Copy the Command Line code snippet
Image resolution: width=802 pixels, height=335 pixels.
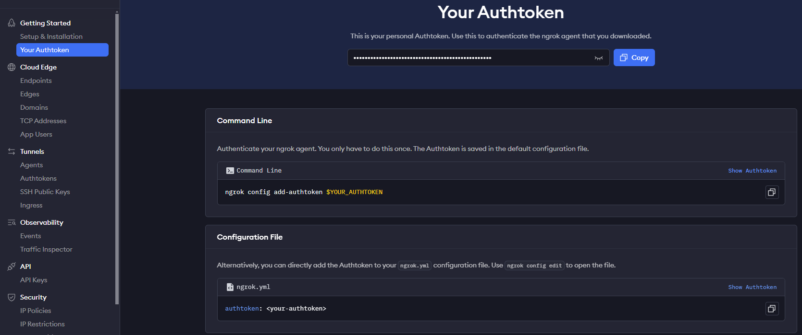(x=772, y=192)
